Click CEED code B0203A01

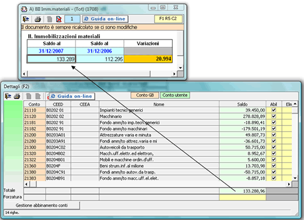tap(58, 135)
